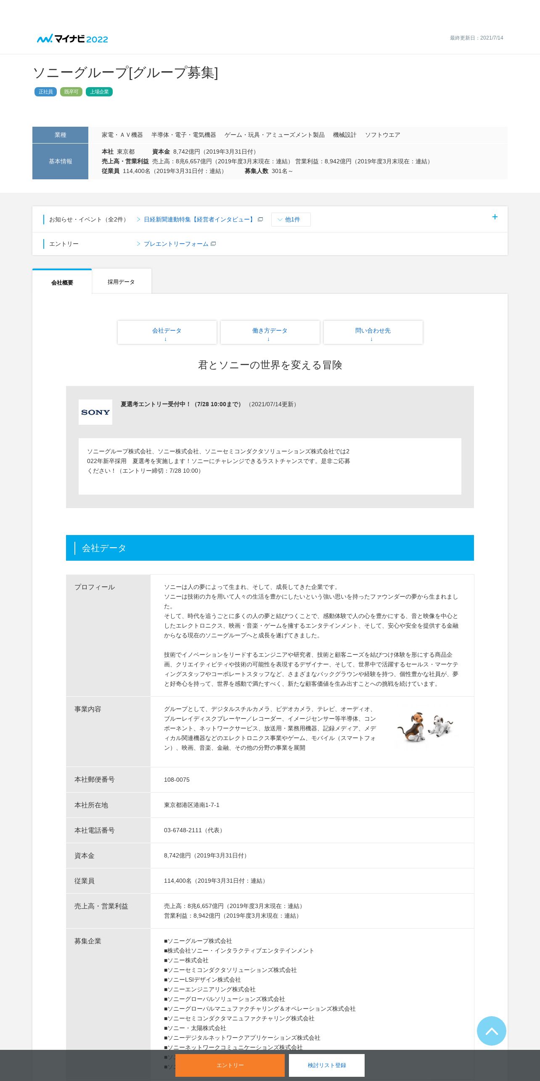Expand the 他1件 dropdown
540x1081 pixels.
(291, 219)
